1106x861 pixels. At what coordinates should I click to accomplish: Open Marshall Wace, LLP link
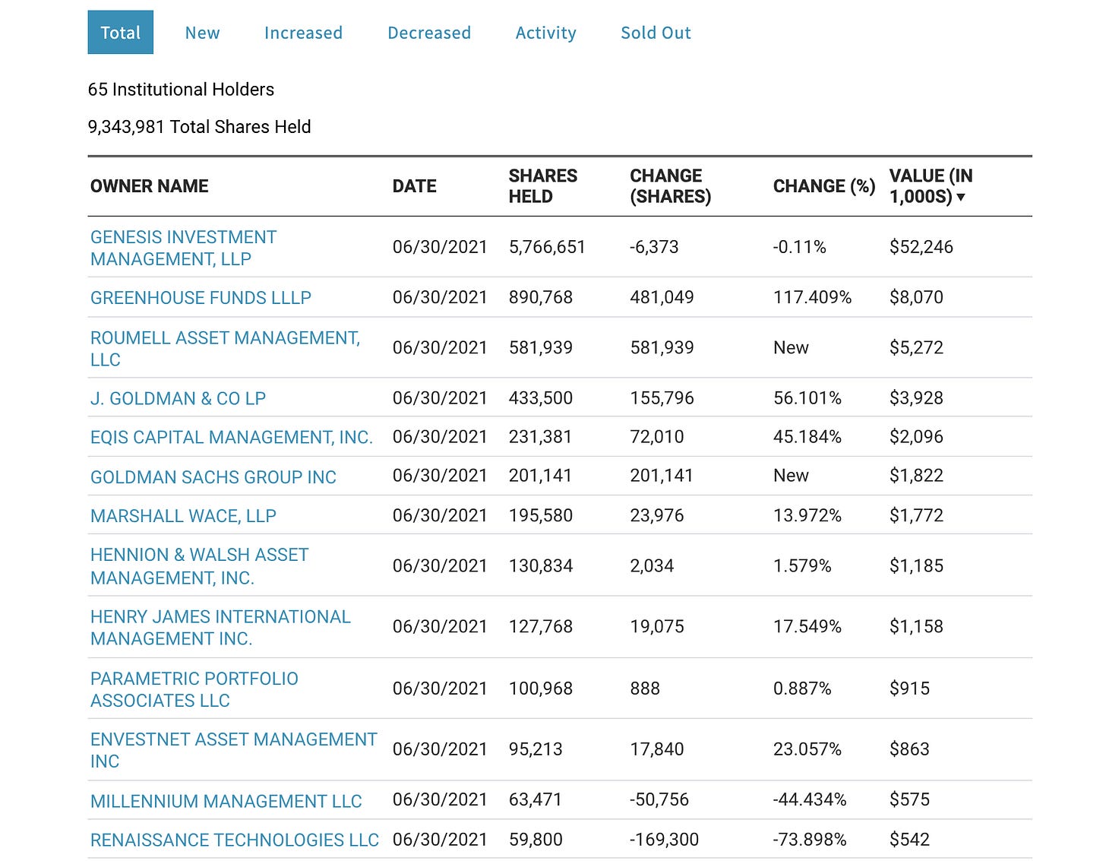click(x=183, y=516)
